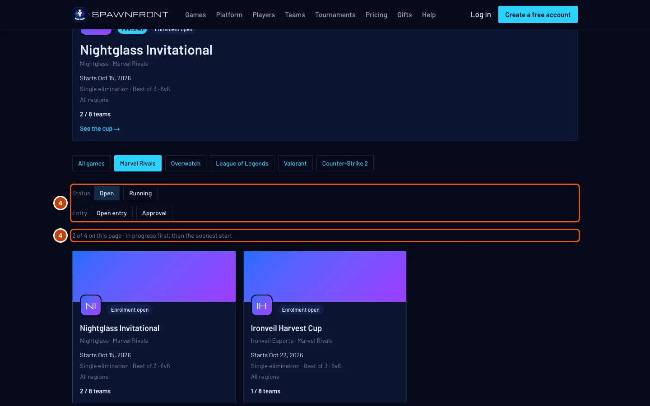Toggle the Running status filter
This screenshot has height=406, width=650.
coord(140,193)
